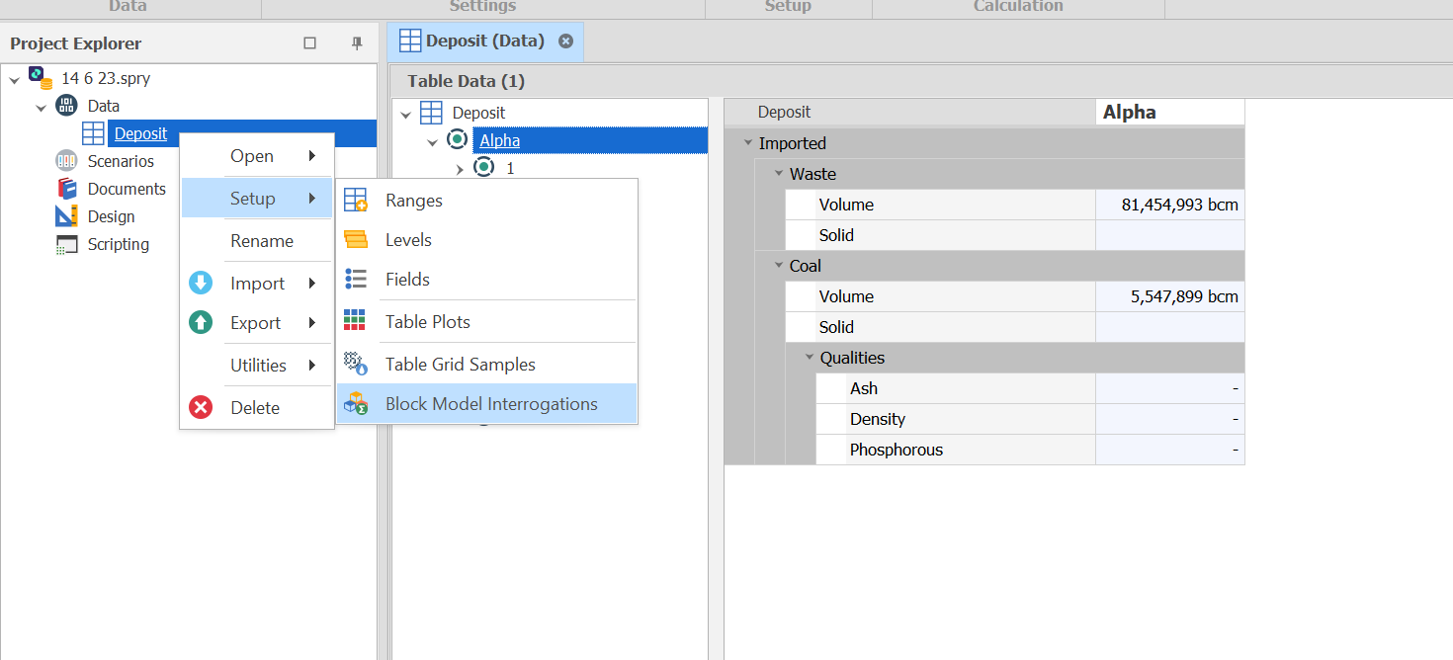1453x660 pixels.
Task: Close the Deposit (Data) tab
Action: pos(565,41)
